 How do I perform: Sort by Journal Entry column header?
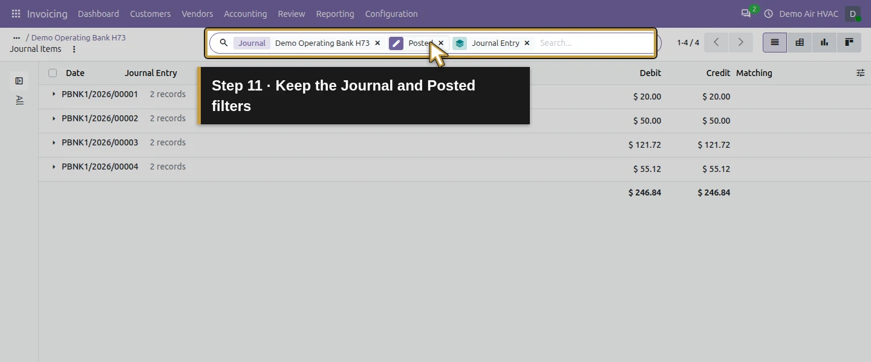tap(151, 73)
